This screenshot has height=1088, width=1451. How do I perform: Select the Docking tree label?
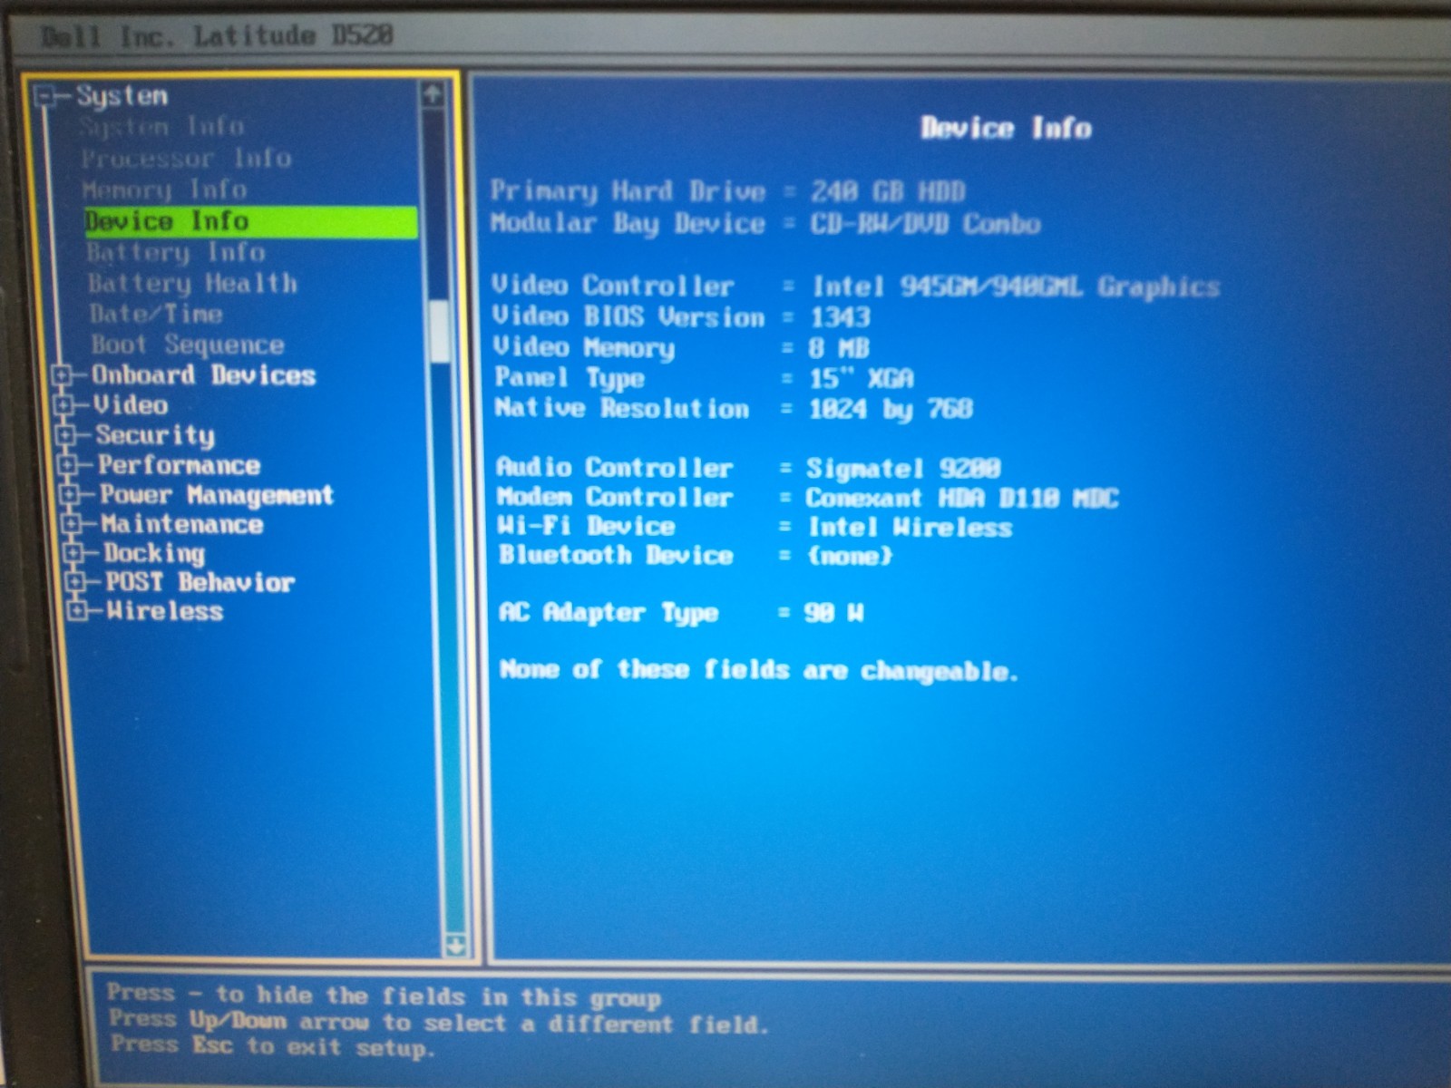(154, 553)
